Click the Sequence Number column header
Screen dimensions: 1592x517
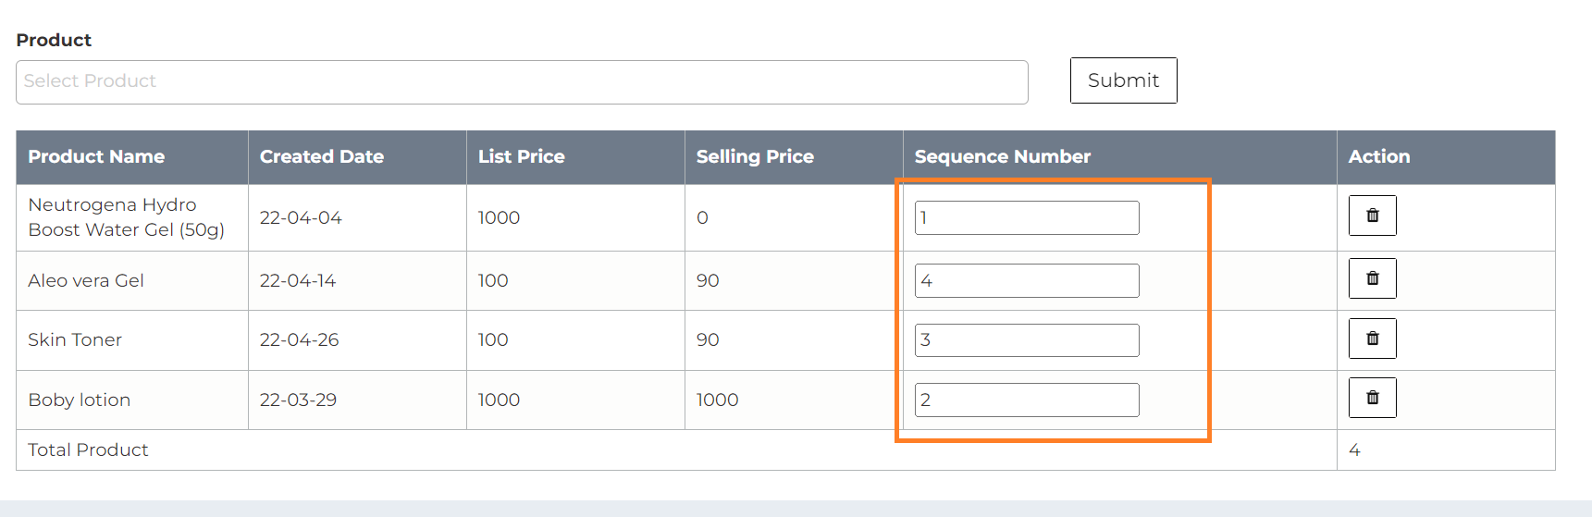coord(1003,157)
